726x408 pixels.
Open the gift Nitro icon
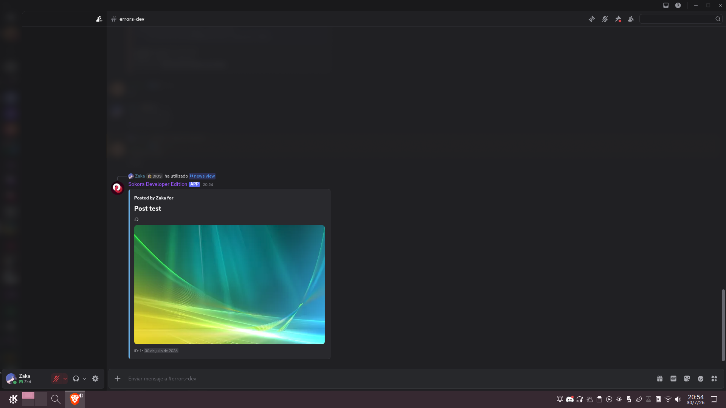(660, 379)
